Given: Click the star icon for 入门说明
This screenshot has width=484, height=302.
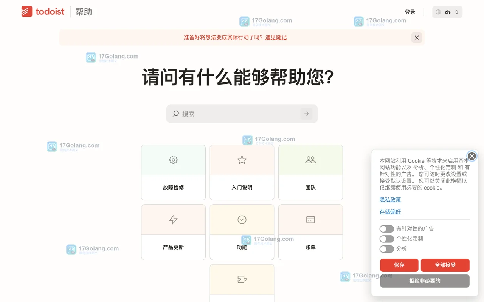Looking at the screenshot, I should 242,160.
